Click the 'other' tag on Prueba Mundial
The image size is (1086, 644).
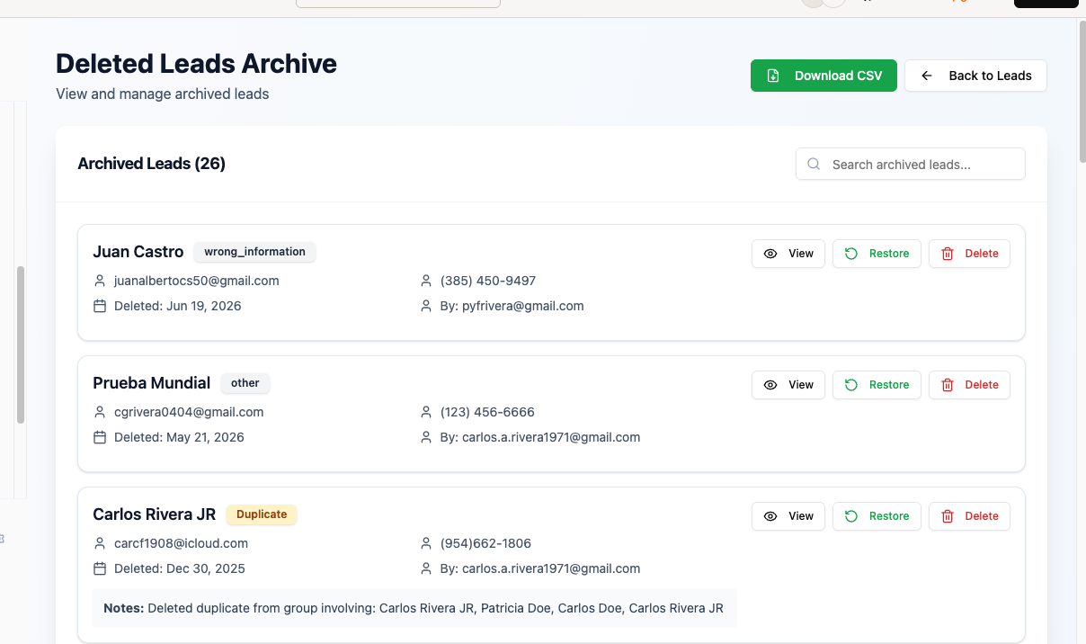245,383
